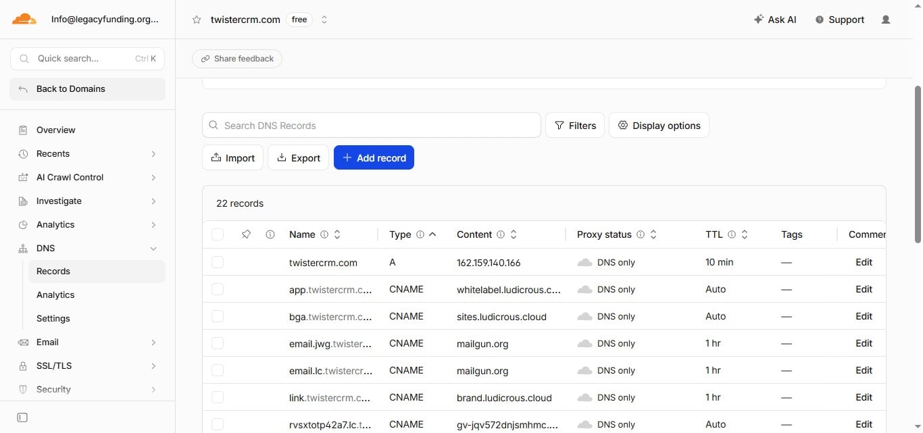Click the cloud icon in bga.twistercrm row
The image size is (923, 433).
[x=584, y=316]
